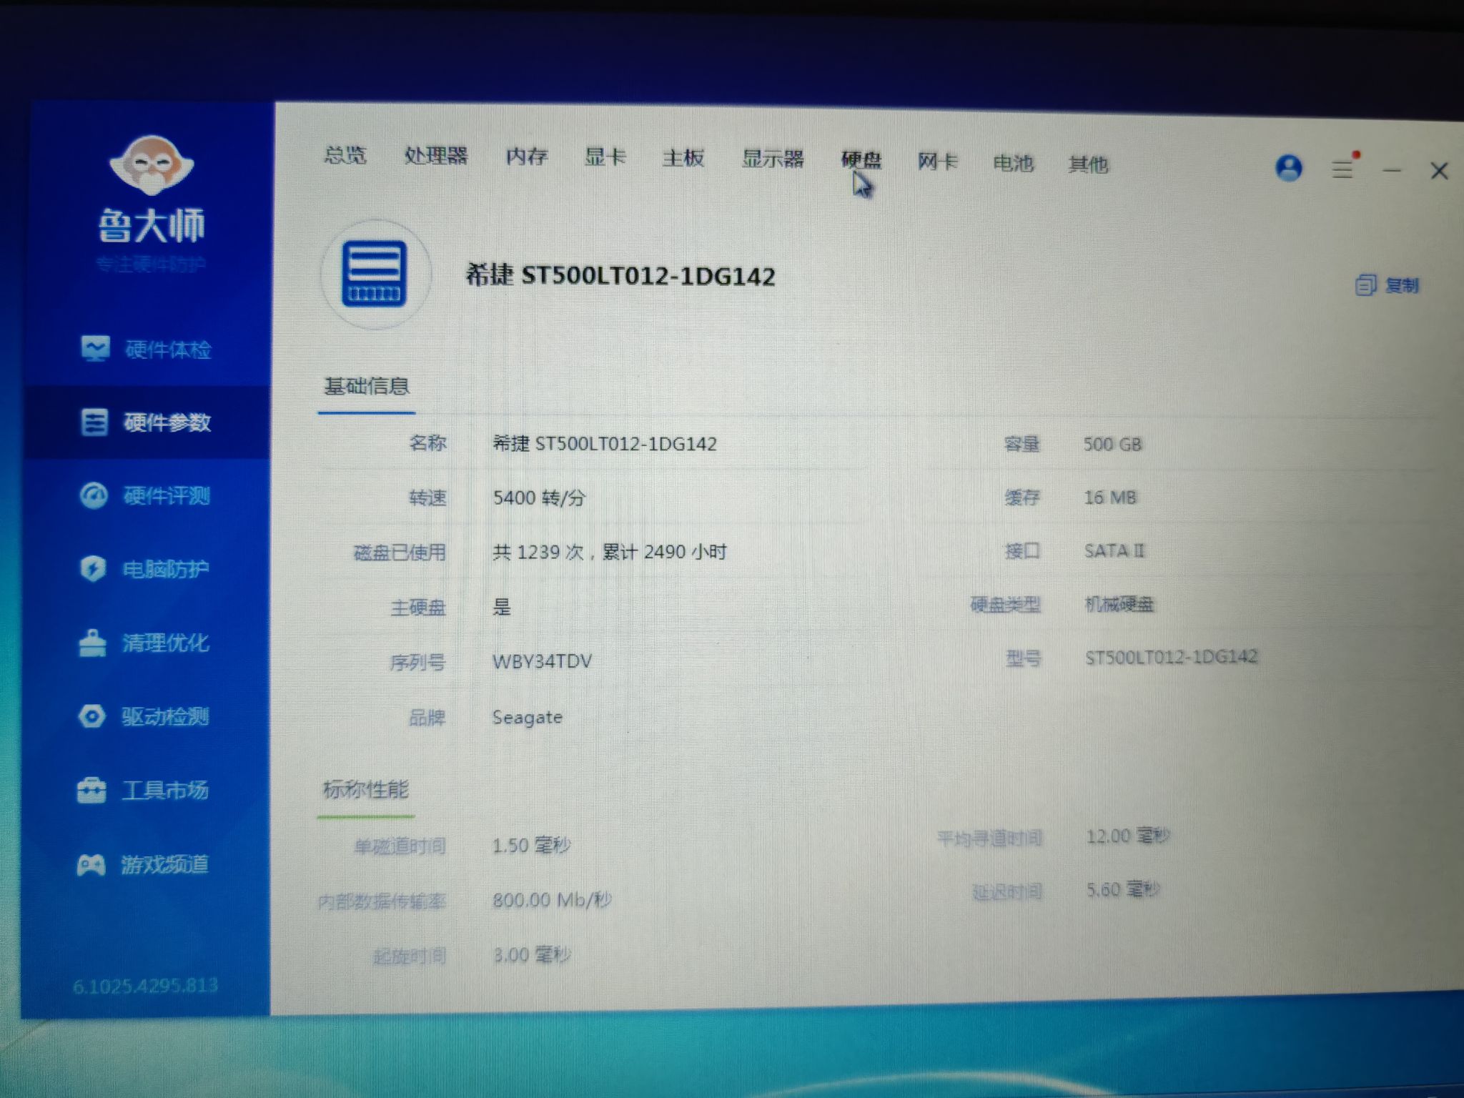Switch to 显卡 graphics card tab
Image resolution: width=1464 pixels, height=1098 pixels.
click(605, 157)
